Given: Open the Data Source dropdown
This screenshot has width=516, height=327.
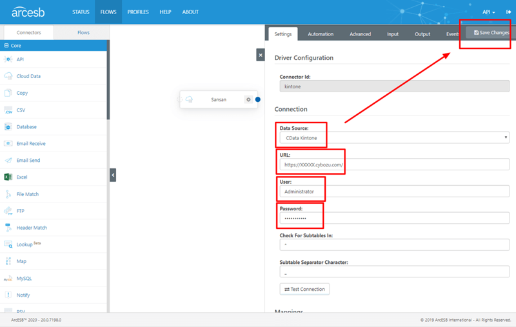Looking at the screenshot, I should point(394,137).
